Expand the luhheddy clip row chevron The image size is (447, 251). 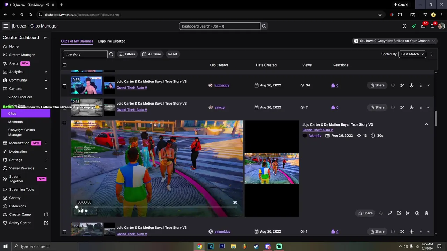point(428,85)
